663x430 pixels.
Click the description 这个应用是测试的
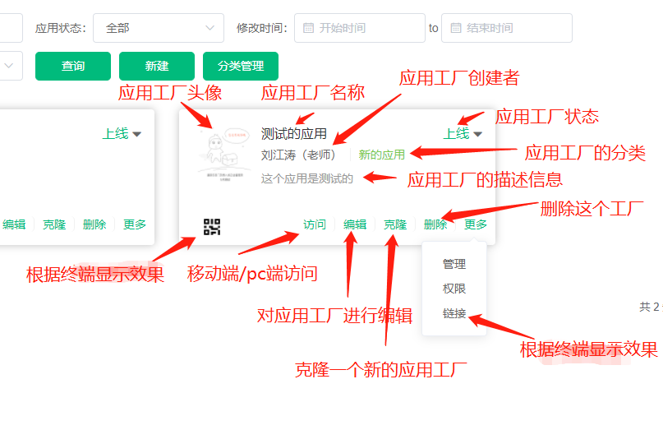[x=307, y=178]
